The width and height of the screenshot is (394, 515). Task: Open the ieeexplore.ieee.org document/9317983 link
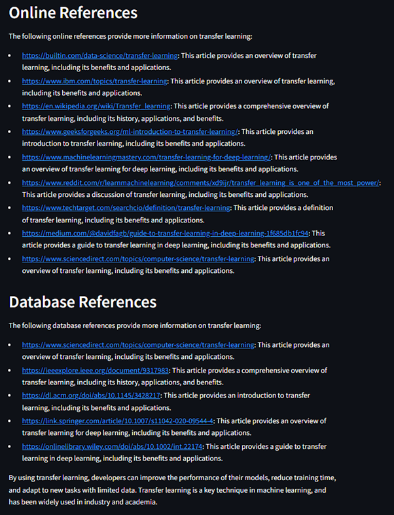click(x=95, y=371)
